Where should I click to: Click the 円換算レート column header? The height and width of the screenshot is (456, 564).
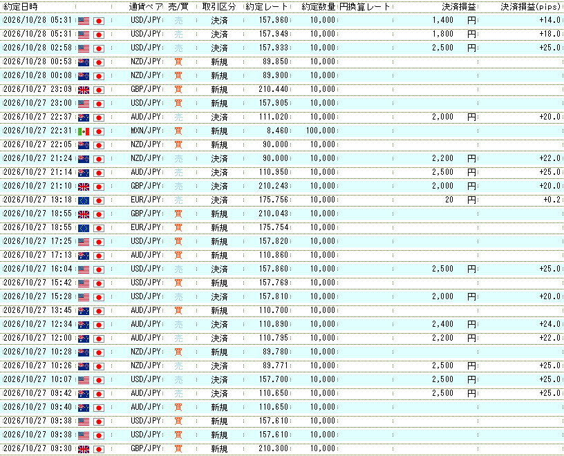365,7
